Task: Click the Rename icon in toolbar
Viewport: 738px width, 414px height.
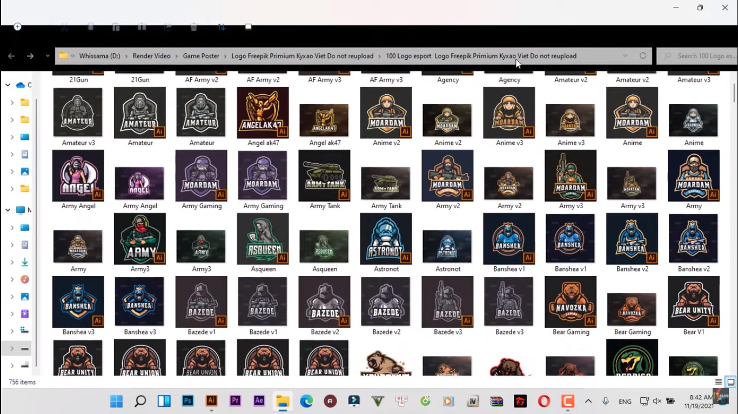Action: [142, 26]
